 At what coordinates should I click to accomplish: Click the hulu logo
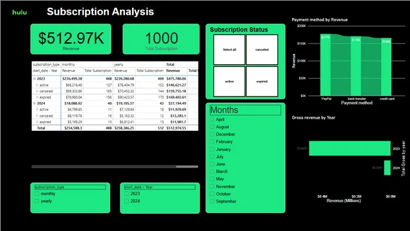point(20,12)
